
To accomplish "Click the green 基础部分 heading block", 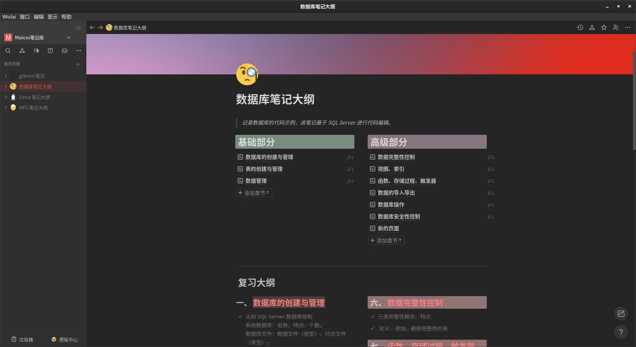I will click(x=295, y=142).
